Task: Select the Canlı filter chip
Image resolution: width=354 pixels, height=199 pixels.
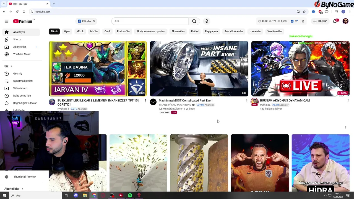Action: [x=107, y=31]
